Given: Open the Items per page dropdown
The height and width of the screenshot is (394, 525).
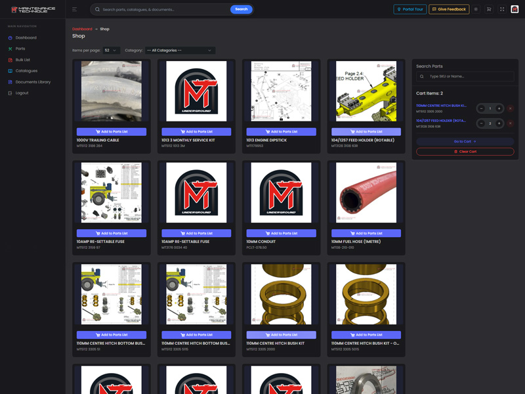Looking at the screenshot, I should pos(111,51).
